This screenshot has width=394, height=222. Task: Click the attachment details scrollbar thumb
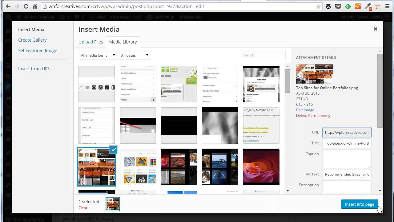tap(380, 90)
